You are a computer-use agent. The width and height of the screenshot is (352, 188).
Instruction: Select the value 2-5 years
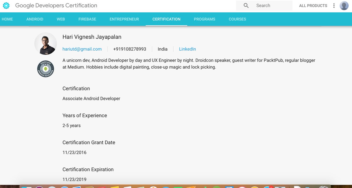point(72,126)
